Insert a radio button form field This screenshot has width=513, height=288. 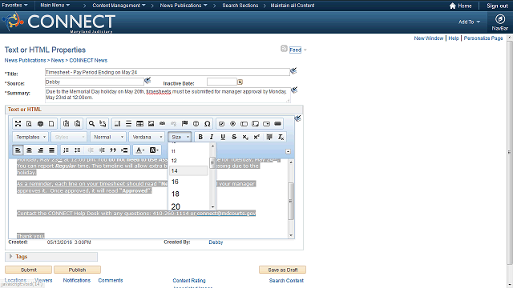(x=232, y=124)
